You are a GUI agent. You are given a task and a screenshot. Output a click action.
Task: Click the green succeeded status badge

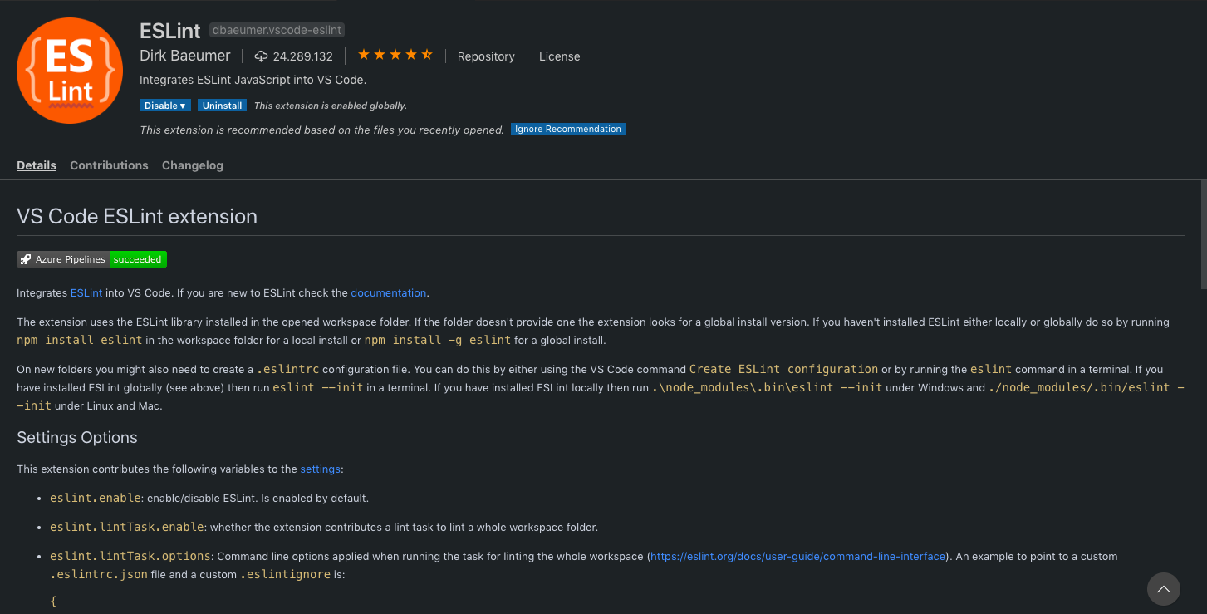click(138, 258)
